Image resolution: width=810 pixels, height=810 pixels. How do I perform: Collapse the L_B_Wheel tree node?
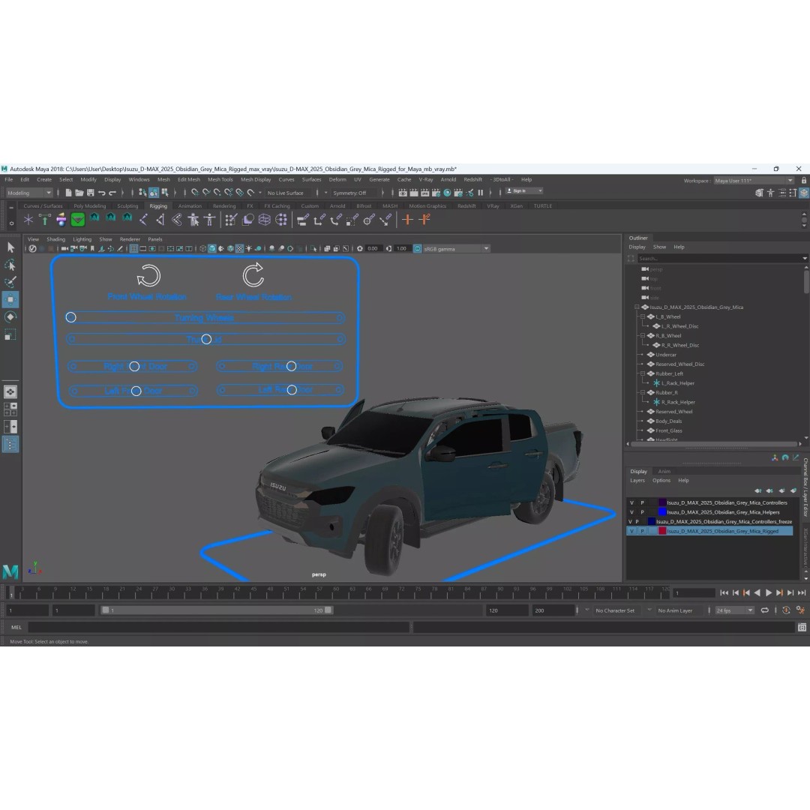pyautogui.click(x=643, y=316)
